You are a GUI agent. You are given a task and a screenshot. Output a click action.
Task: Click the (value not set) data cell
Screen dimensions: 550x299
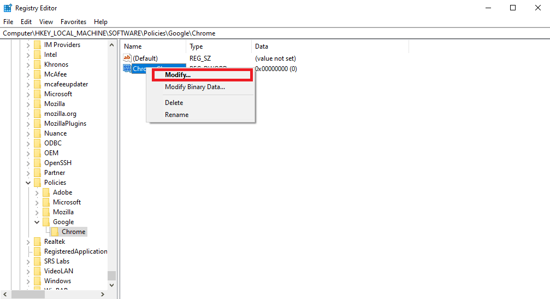(x=275, y=58)
